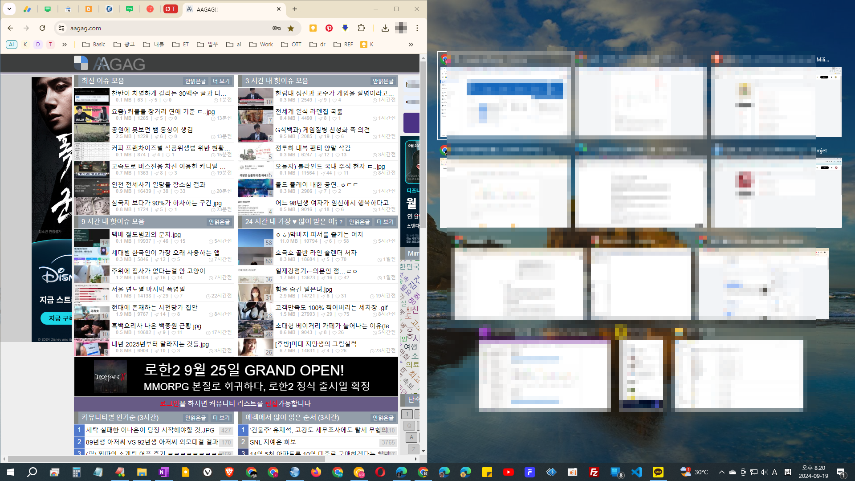The width and height of the screenshot is (855, 481).
Task: Reload the page with the refresh icon
Action: click(x=42, y=28)
